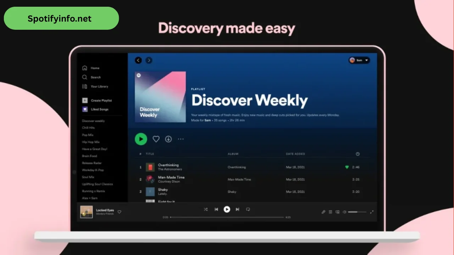This screenshot has height=255, width=454.
Task: Click the Overthinking track artwork
Action: click(150, 167)
